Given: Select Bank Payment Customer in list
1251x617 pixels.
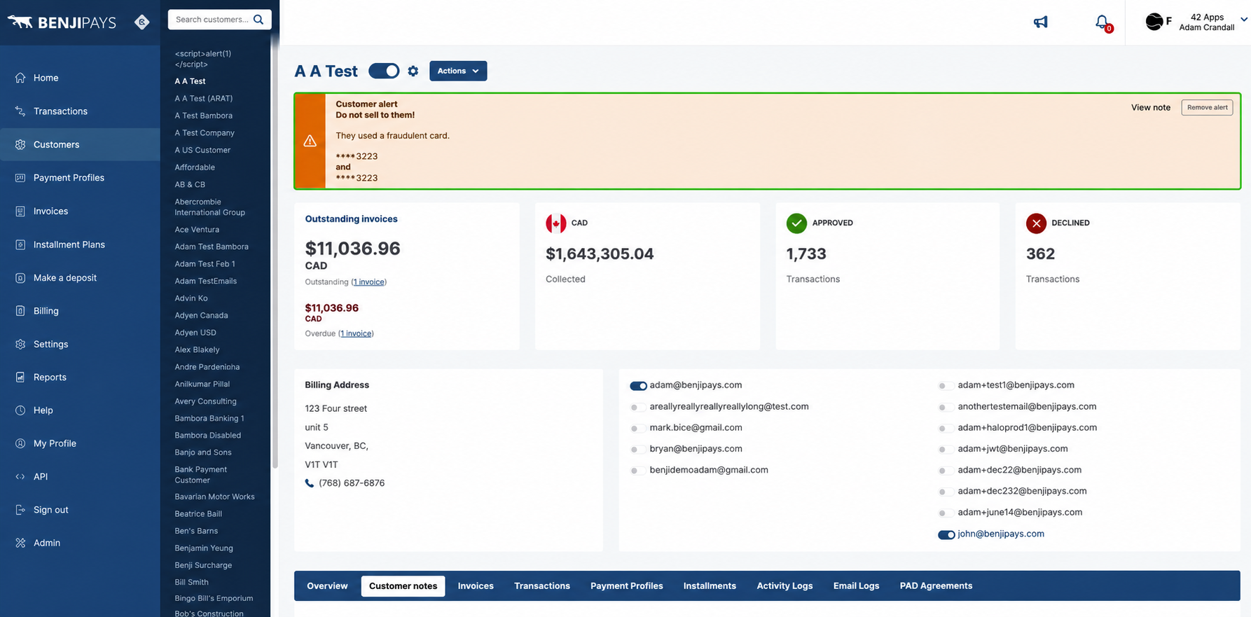Looking at the screenshot, I should click(201, 475).
